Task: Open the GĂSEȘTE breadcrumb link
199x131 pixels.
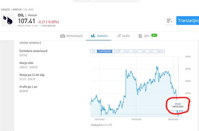Action: pyautogui.click(x=5, y=10)
